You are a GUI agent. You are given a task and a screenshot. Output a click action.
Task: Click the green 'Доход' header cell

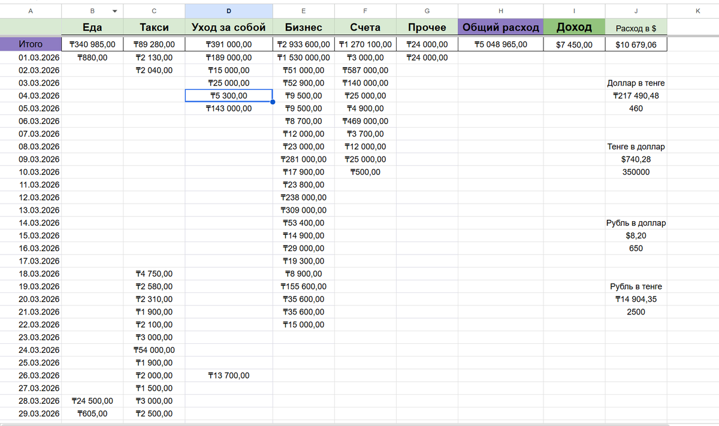tap(574, 27)
